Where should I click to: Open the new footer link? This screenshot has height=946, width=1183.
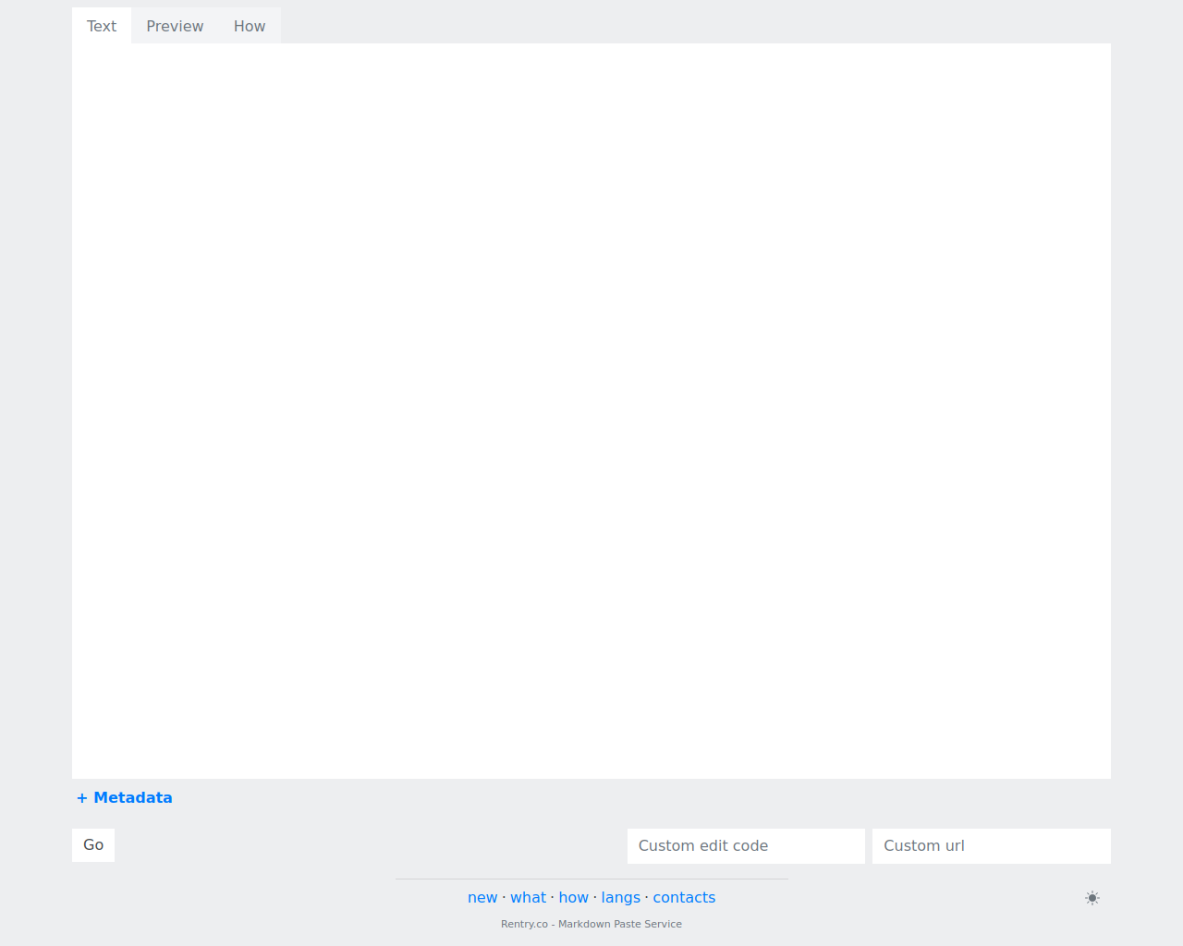[x=482, y=897]
